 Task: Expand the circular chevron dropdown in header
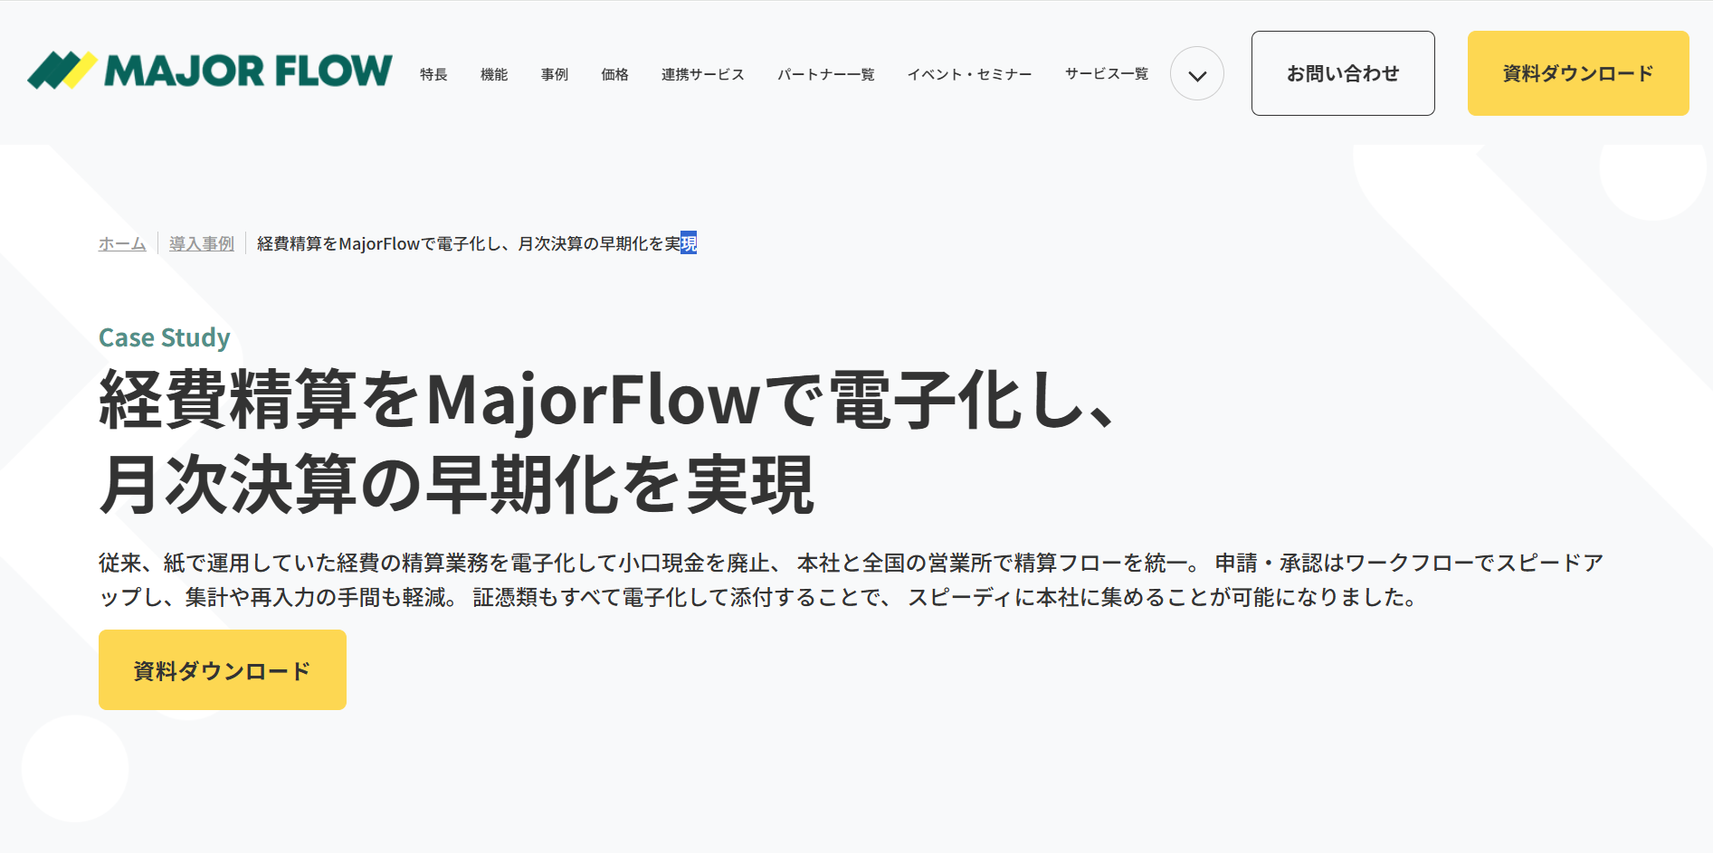(x=1196, y=74)
